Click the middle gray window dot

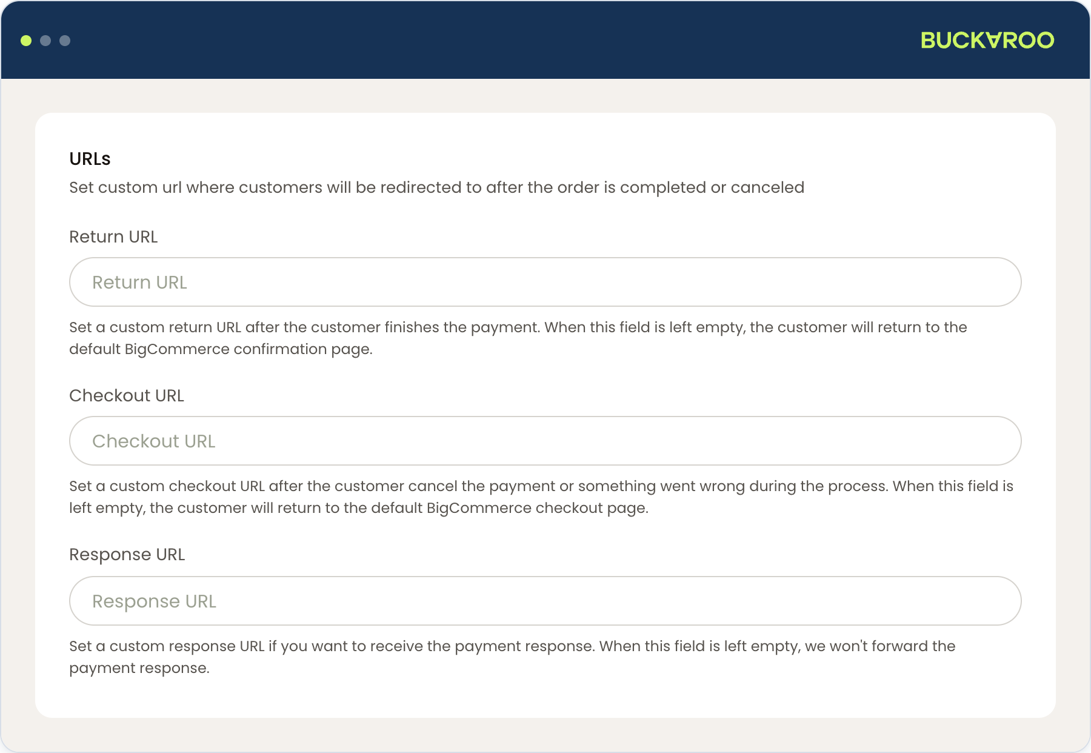45,41
